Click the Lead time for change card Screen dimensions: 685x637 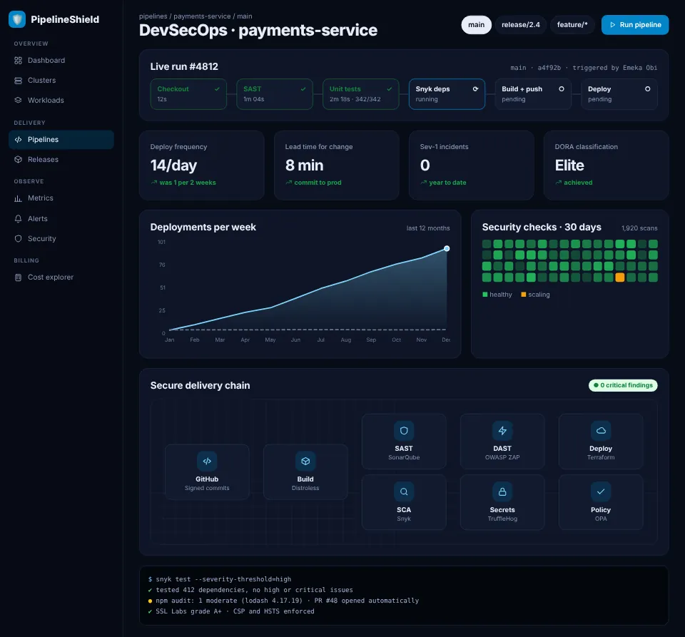(336, 165)
